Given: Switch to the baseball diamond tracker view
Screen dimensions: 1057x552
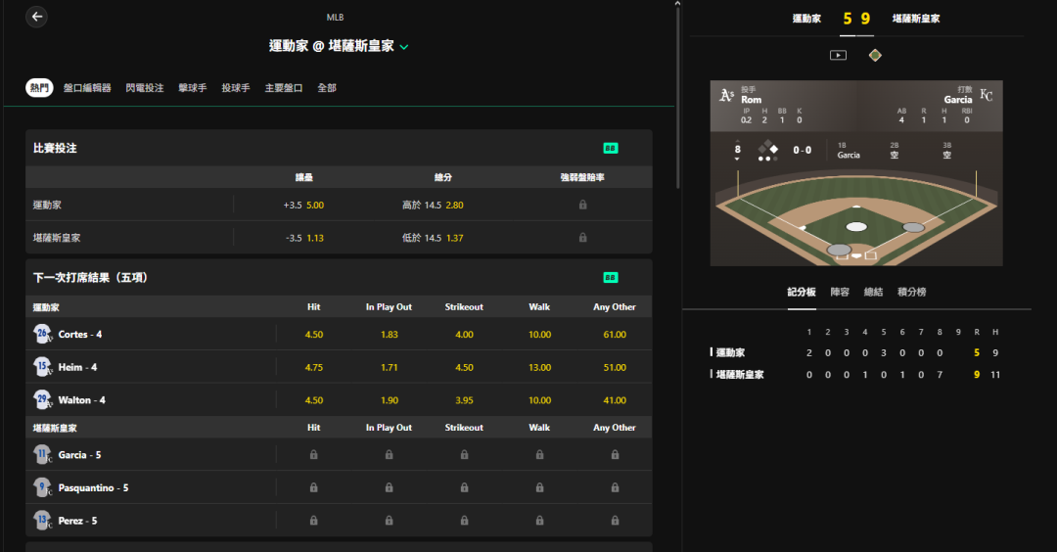Looking at the screenshot, I should click(875, 55).
